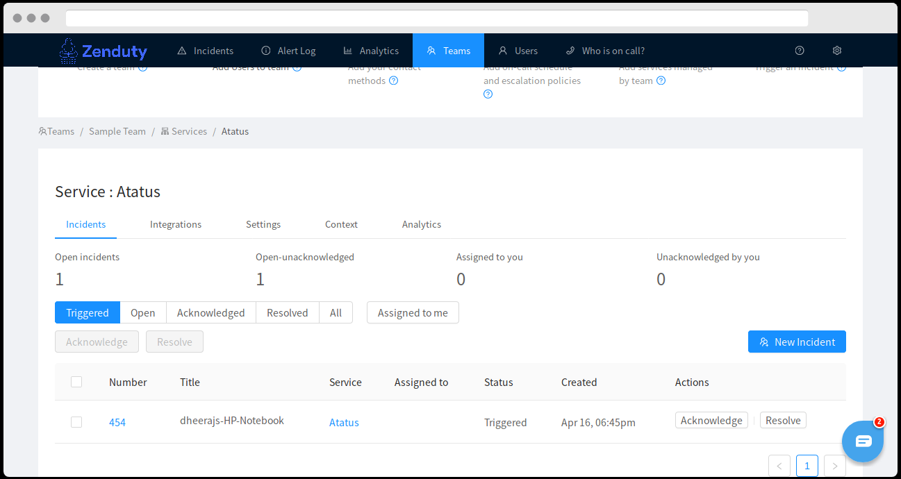Show All incidents filter
This screenshot has height=479, width=901.
point(336,312)
